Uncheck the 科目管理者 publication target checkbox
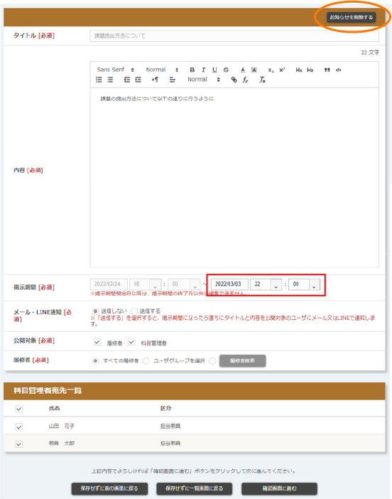392x499 pixels. pos(131,342)
